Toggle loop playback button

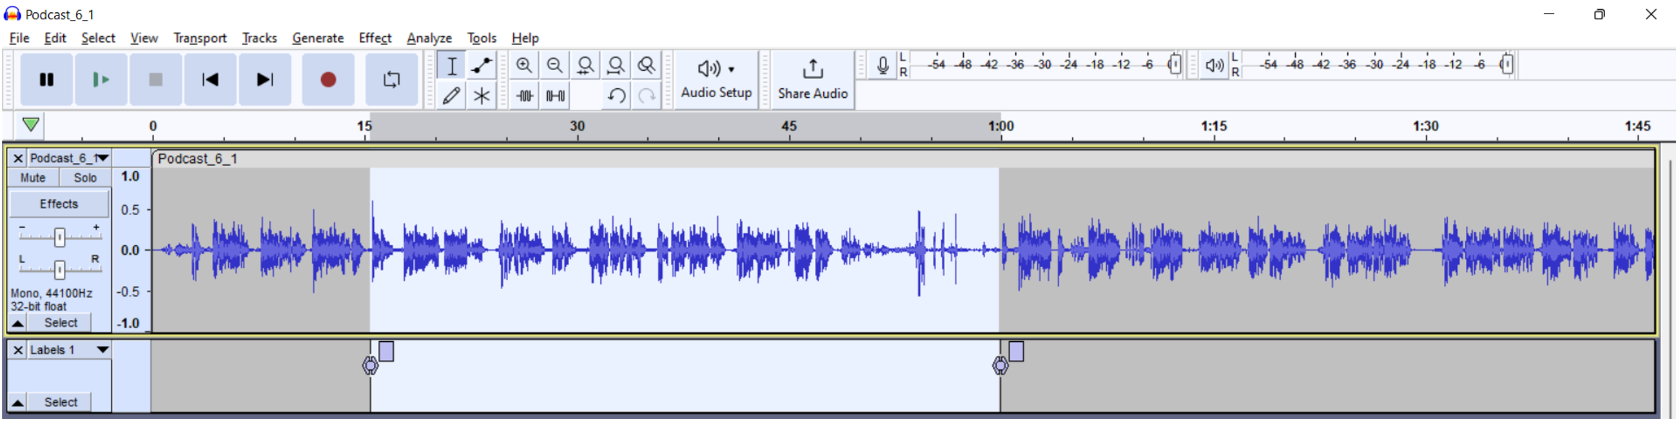pyautogui.click(x=392, y=79)
